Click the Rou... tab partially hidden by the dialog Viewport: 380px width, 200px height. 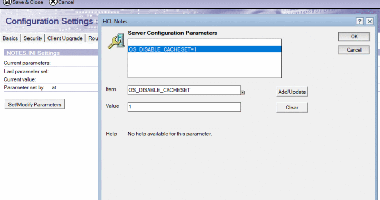pyautogui.click(x=93, y=38)
